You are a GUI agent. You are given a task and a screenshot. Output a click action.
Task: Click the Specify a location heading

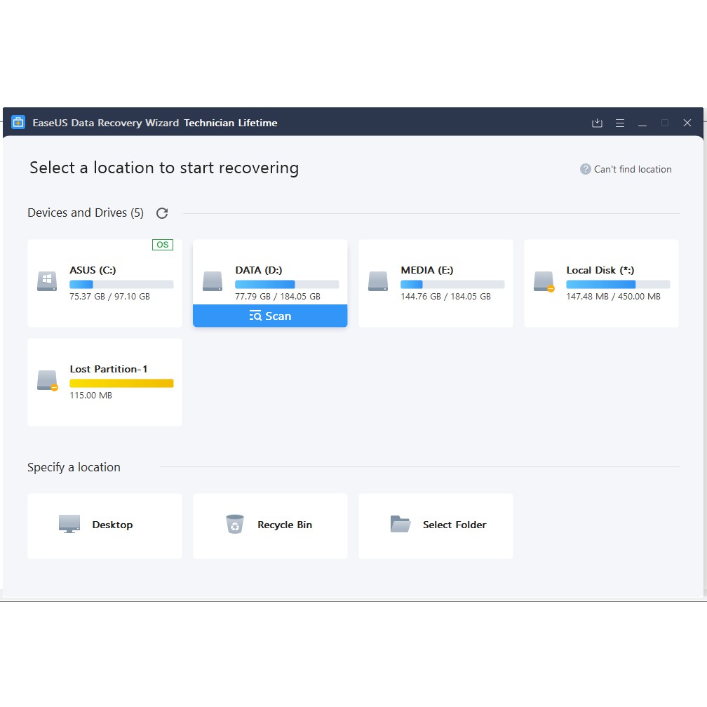pyautogui.click(x=74, y=467)
